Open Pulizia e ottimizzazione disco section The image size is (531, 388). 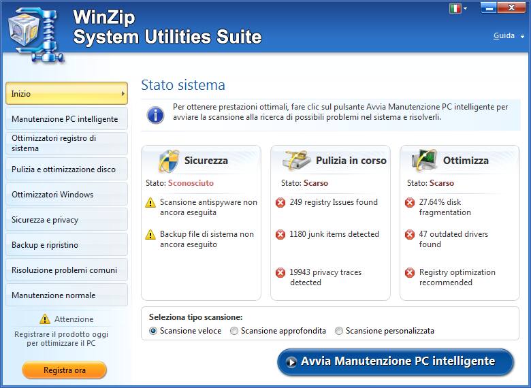click(65, 169)
